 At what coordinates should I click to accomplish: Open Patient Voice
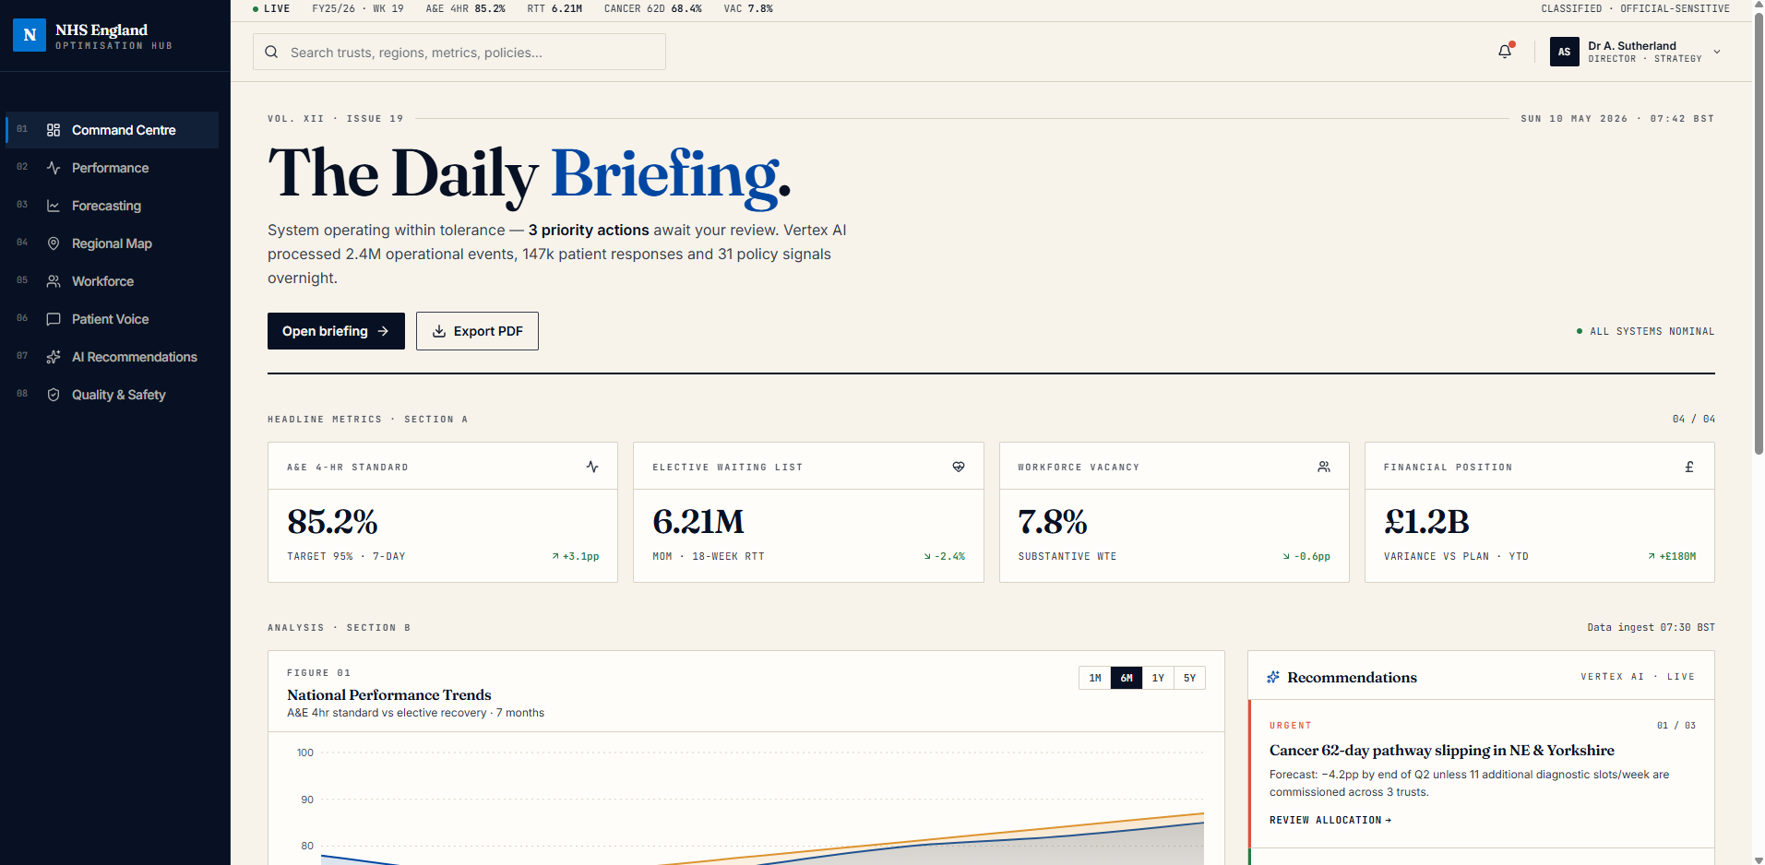113,319
